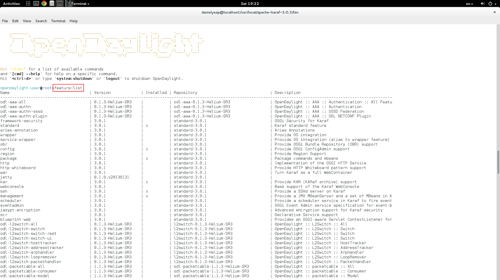Click the 'OSGi Security for Karaf' description
Viewport: 500px width, 280px height.
point(302,121)
